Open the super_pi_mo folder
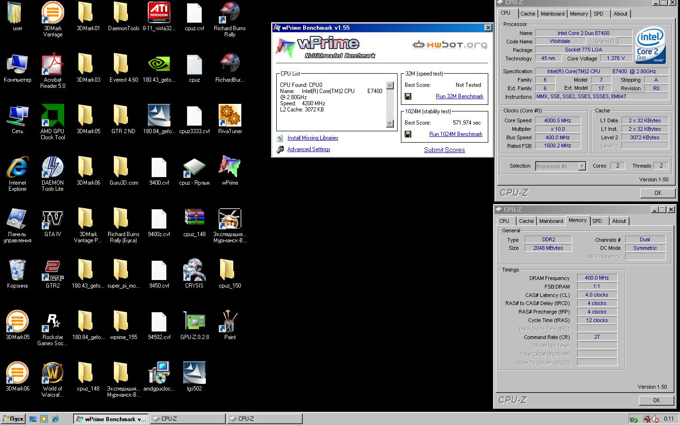 [x=124, y=274]
